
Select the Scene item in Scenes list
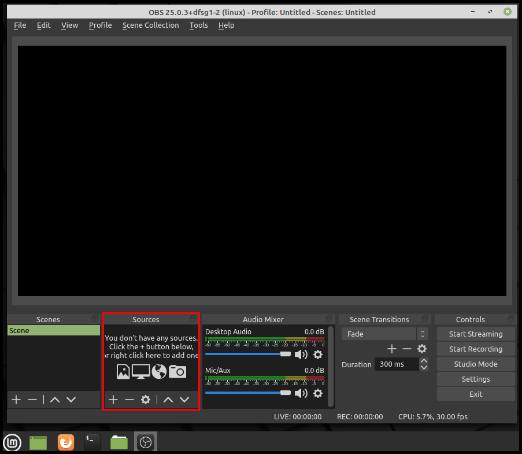[x=54, y=330]
